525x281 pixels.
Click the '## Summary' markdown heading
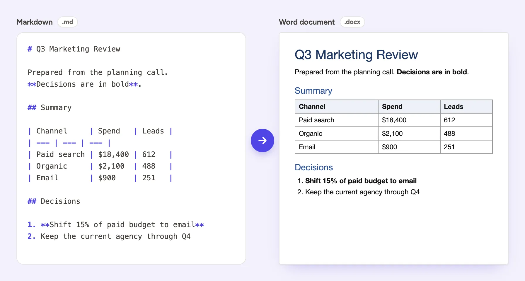pos(50,107)
